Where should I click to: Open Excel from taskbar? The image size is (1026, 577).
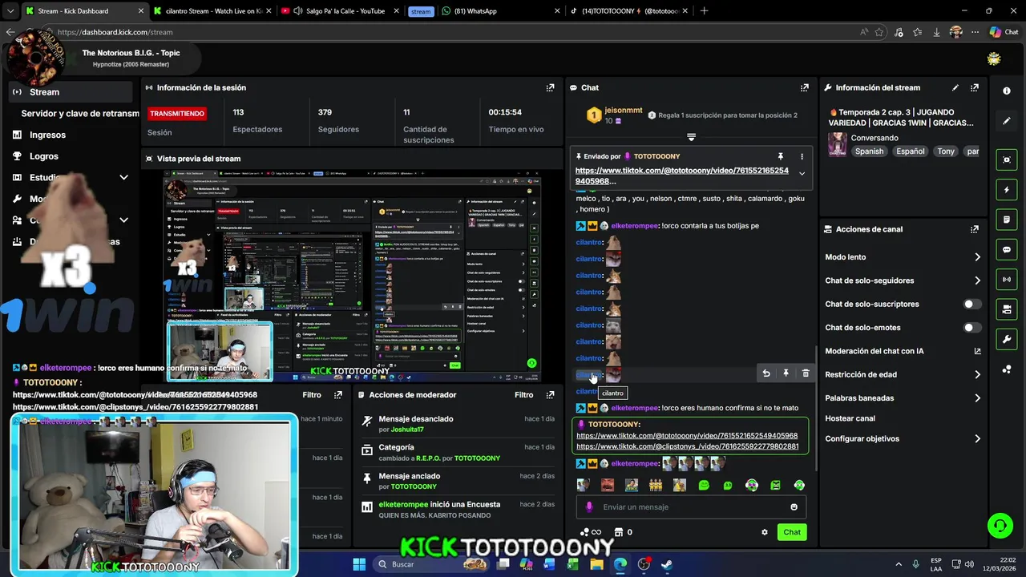[573, 564]
